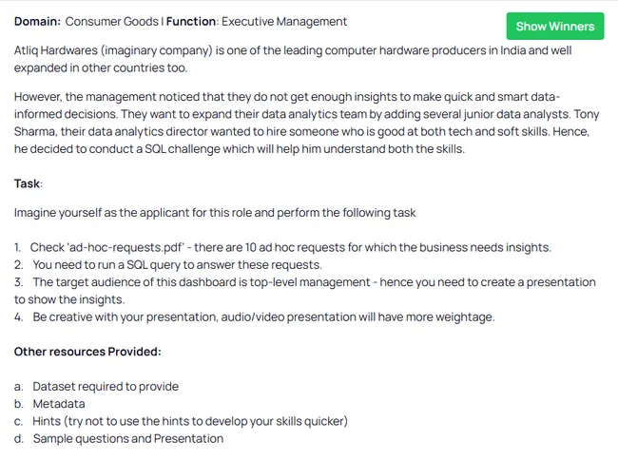Click the 'Consumer Goods' domain value
Screen dimensions: 618x460
coord(111,21)
